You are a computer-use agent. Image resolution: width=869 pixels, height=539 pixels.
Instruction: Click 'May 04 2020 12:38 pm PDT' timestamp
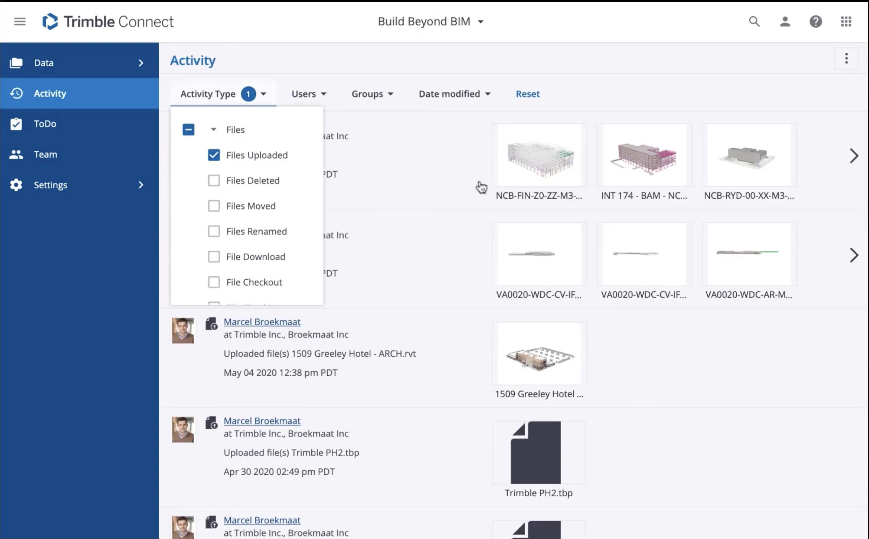[281, 373]
